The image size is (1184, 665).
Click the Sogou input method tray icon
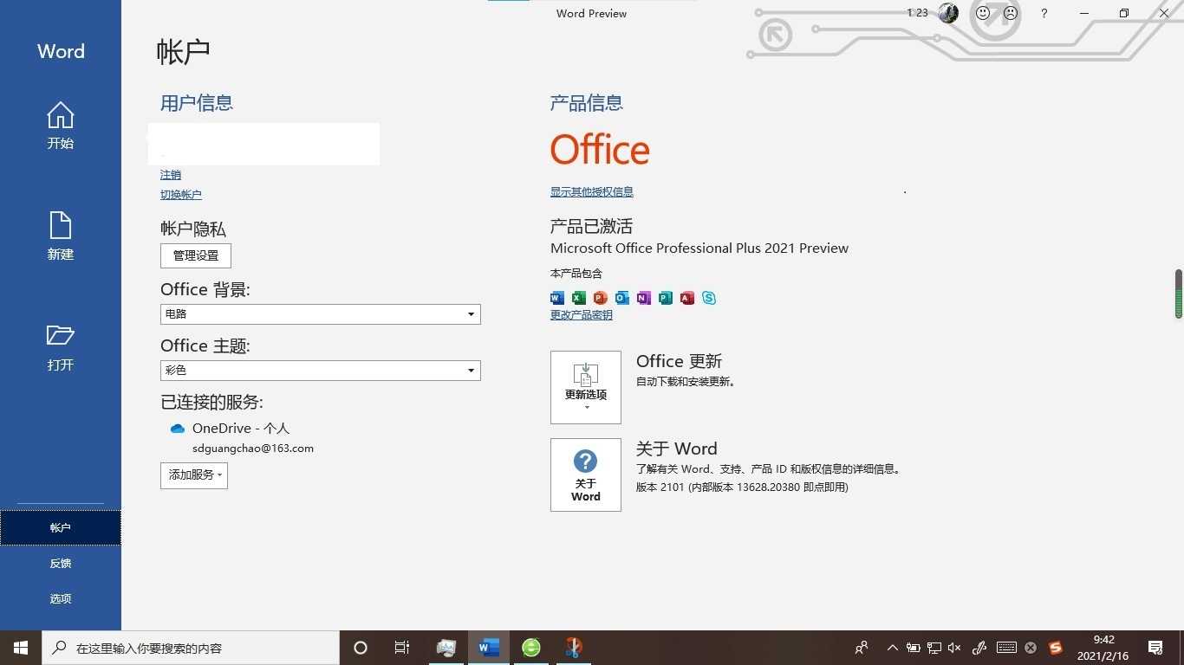click(x=1056, y=648)
